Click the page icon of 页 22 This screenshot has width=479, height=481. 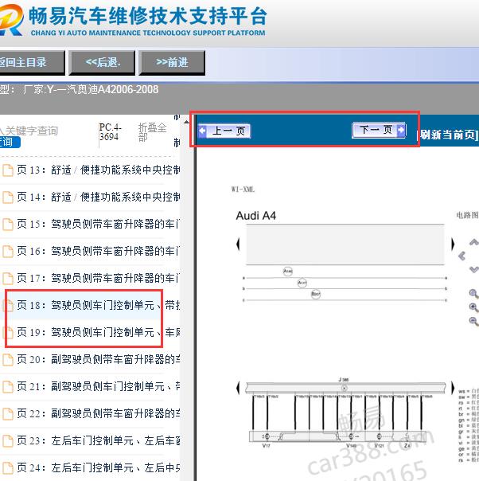tap(8, 413)
